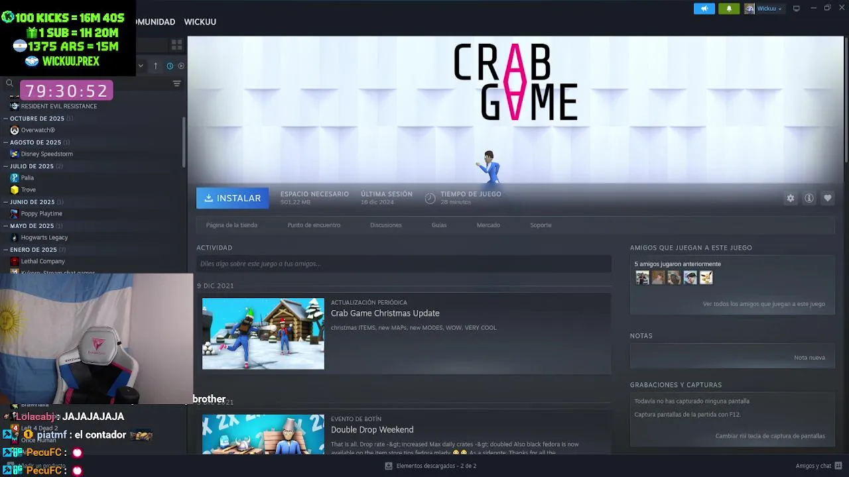Open the Guías tab
The image size is (849, 477).
coord(439,225)
